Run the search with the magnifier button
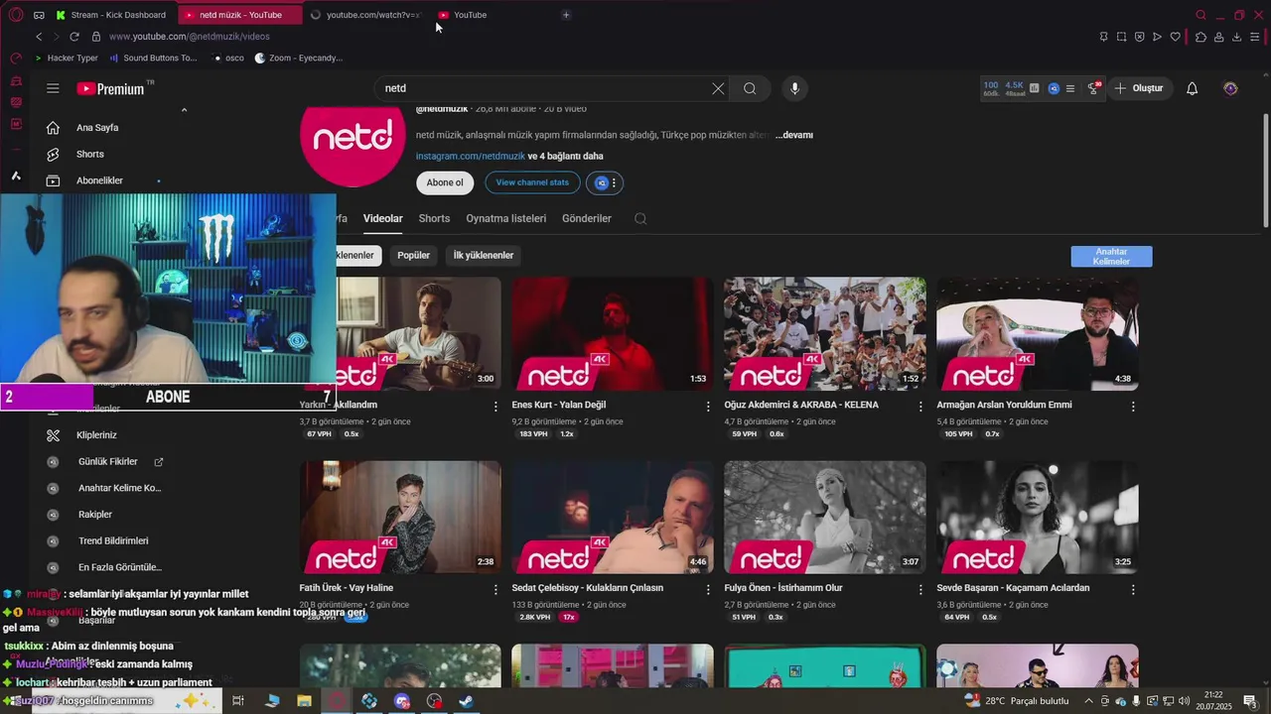This screenshot has height=714, width=1271. 750,88
